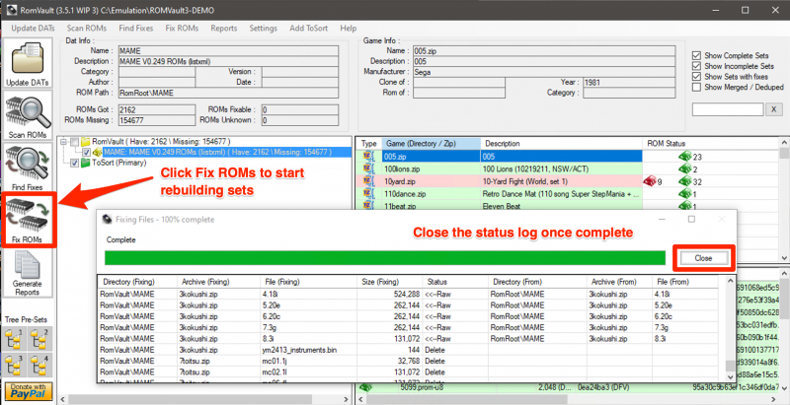Click the RomVault app icon in title bar
The height and width of the screenshot is (405, 790).
point(12,10)
